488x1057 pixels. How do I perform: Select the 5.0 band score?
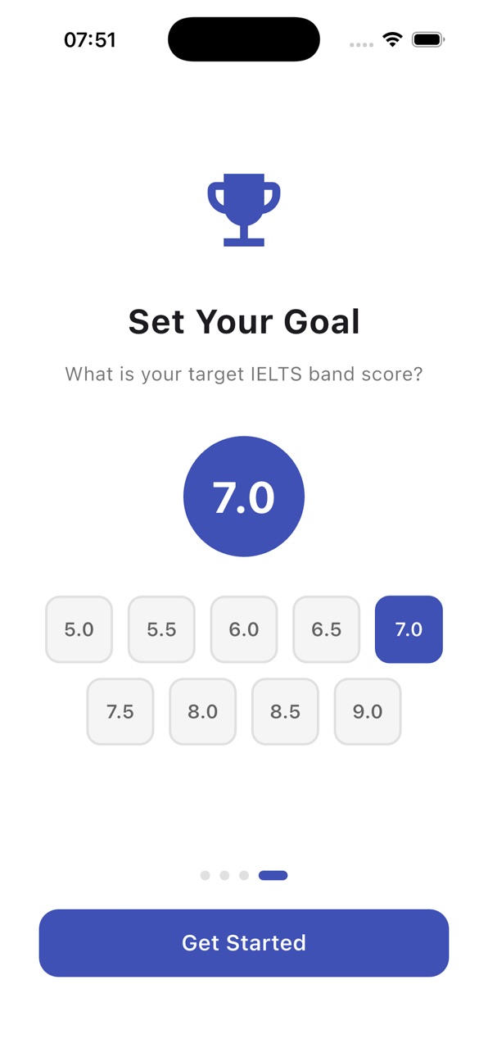[79, 629]
